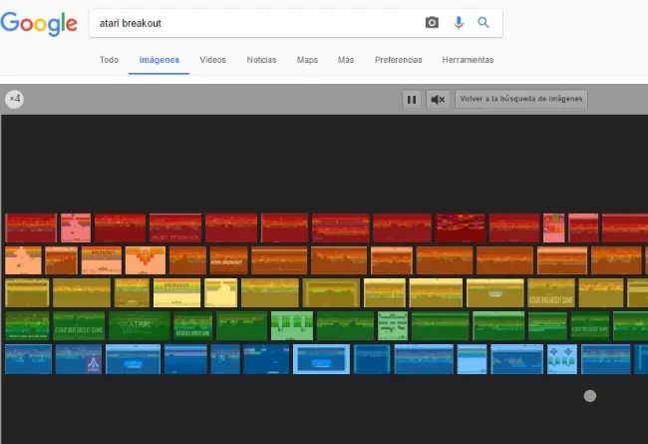The image size is (648, 444).
Task: Click the pink brick in the red row
Action: (x=76, y=228)
